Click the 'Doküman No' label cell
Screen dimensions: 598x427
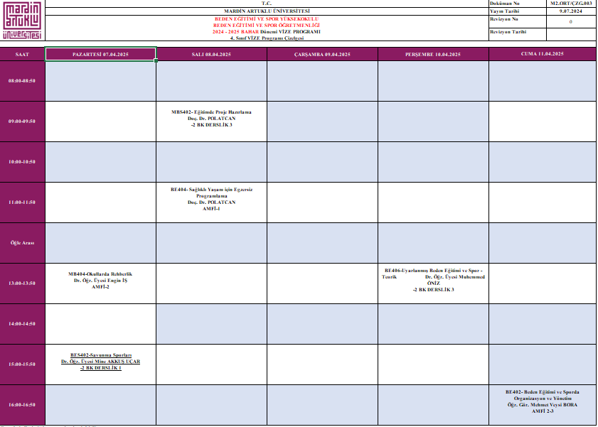(518, 4)
